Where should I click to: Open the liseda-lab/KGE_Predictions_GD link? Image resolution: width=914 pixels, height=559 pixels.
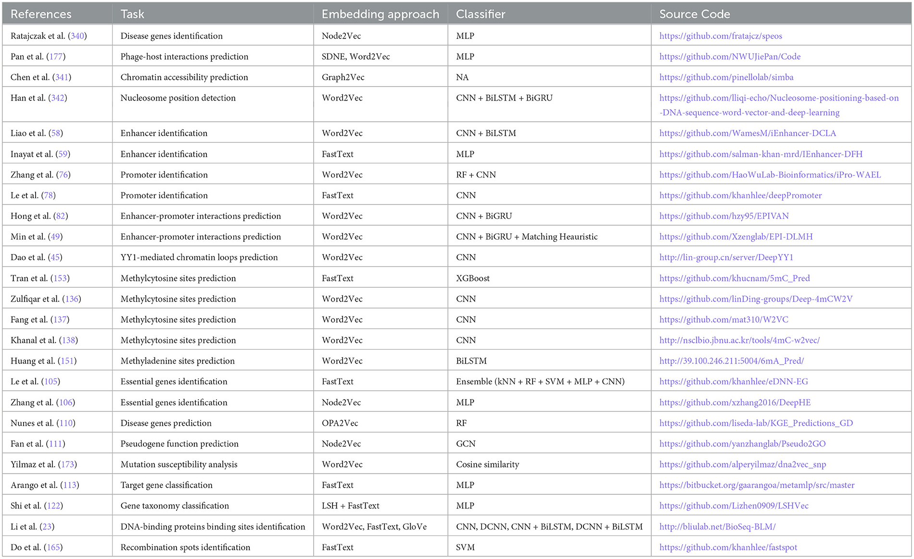(756, 423)
